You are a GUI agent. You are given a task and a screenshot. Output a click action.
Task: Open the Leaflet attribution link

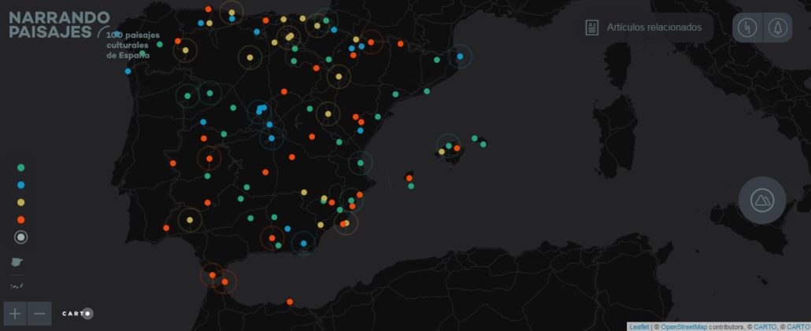pyautogui.click(x=639, y=327)
